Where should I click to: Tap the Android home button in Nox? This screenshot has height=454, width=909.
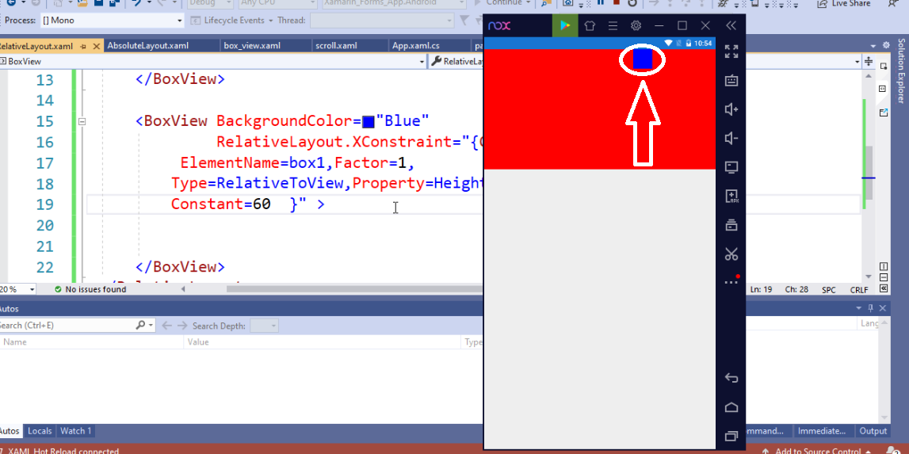731,407
